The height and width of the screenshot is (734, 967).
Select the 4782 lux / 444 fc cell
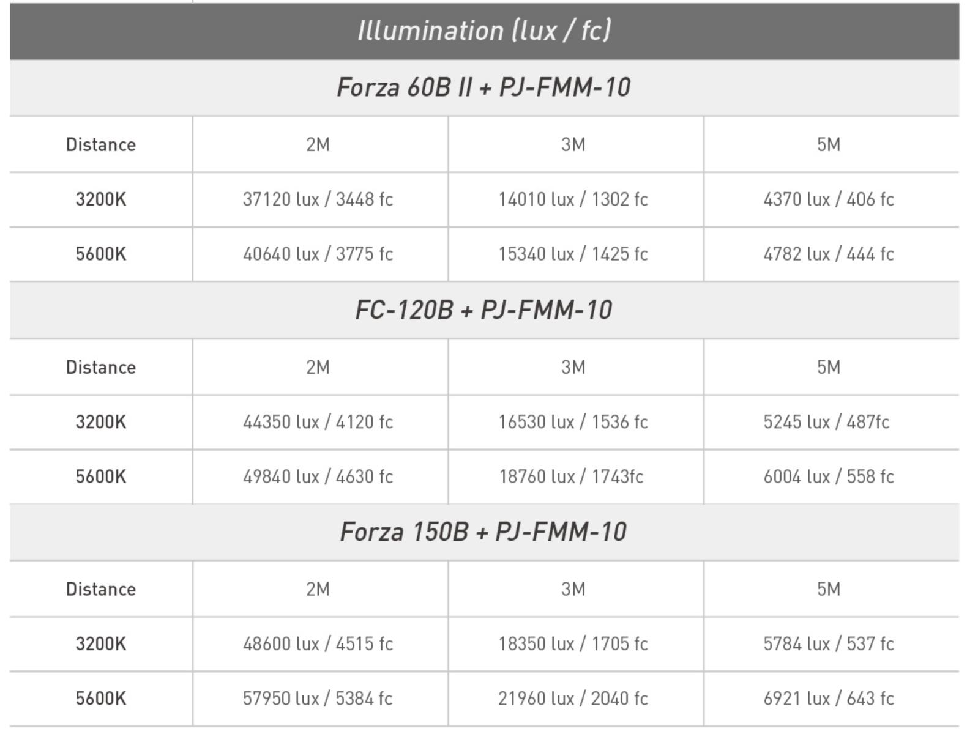829,254
